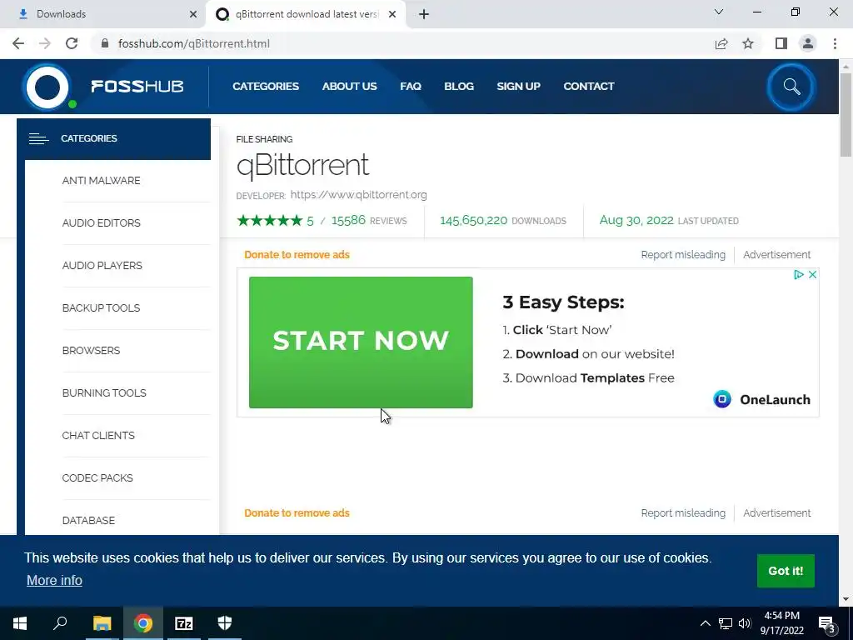Image resolution: width=853 pixels, height=640 pixels.
Task: Click the FossHub circular logo icon
Action: coord(47,87)
